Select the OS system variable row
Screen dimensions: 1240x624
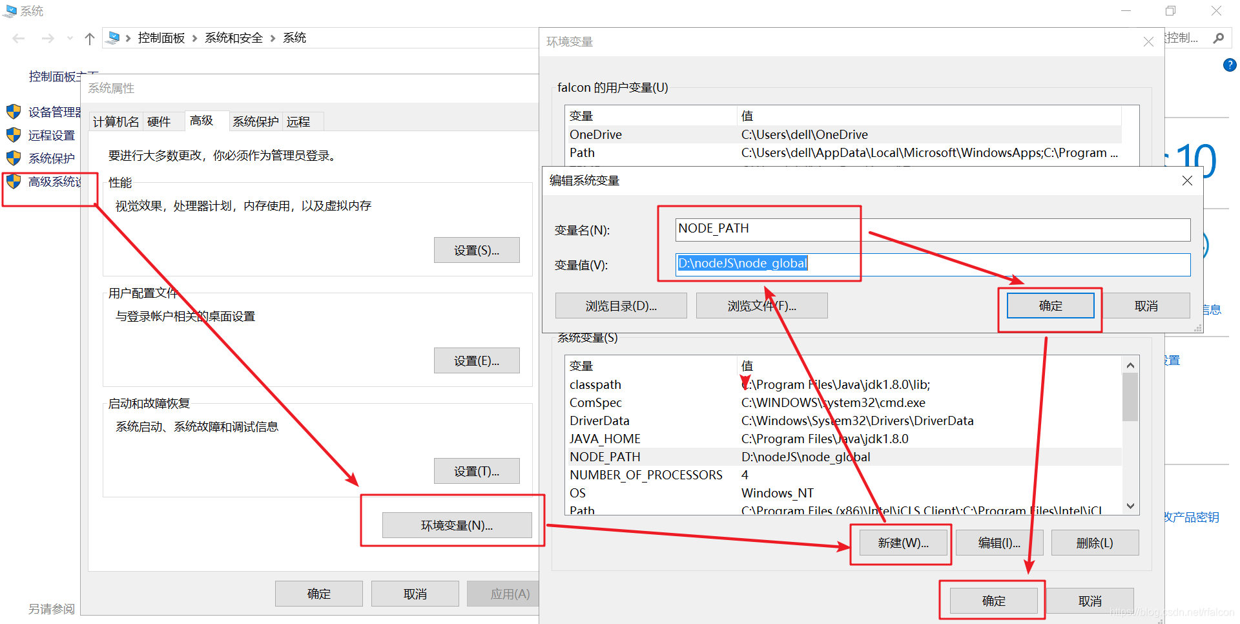(845, 493)
